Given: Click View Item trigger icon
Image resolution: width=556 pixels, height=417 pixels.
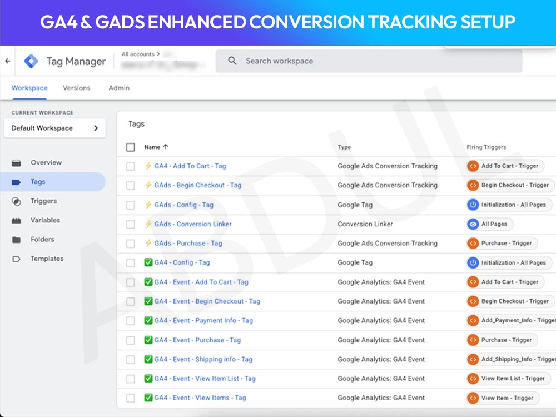Looking at the screenshot, I should [x=473, y=398].
